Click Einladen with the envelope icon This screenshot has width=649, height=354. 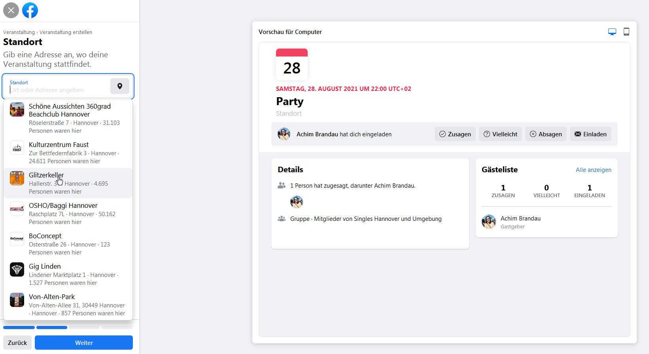tap(590, 134)
